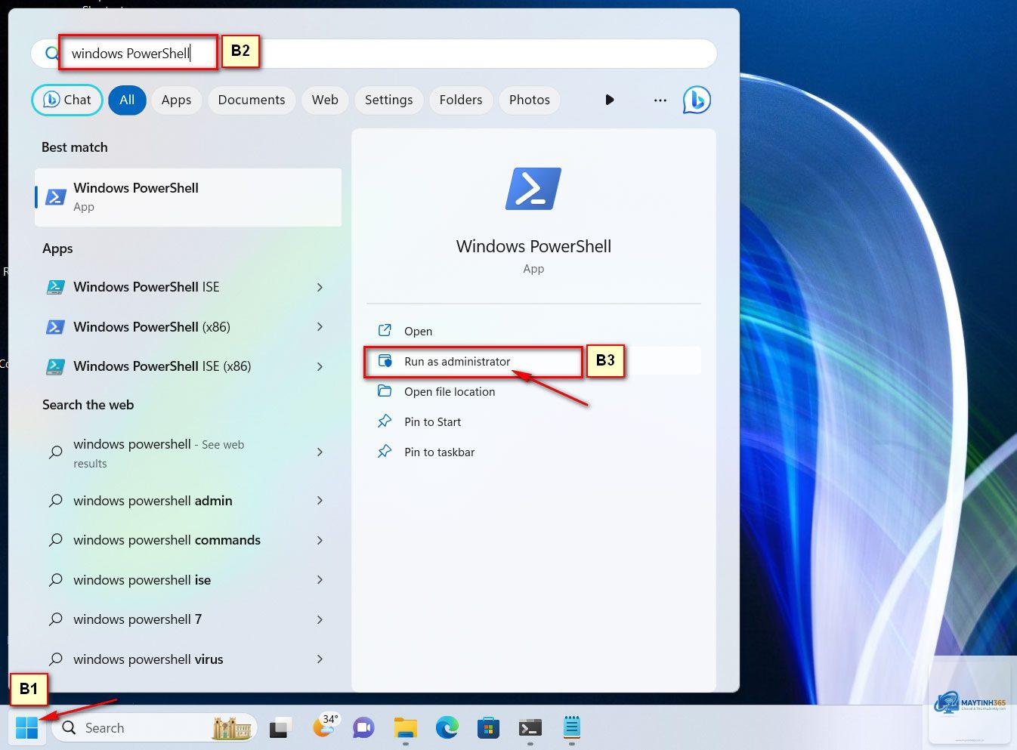1017x750 pixels.
Task: Show more filters with the play arrow
Action: click(x=610, y=100)
